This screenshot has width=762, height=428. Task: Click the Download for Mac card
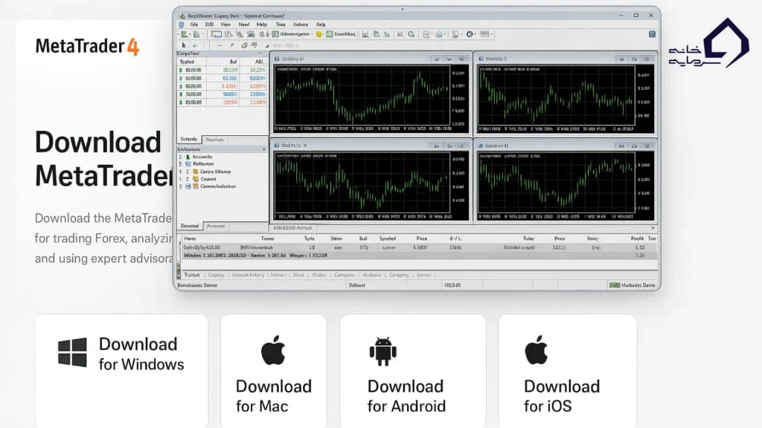point(274,371)
